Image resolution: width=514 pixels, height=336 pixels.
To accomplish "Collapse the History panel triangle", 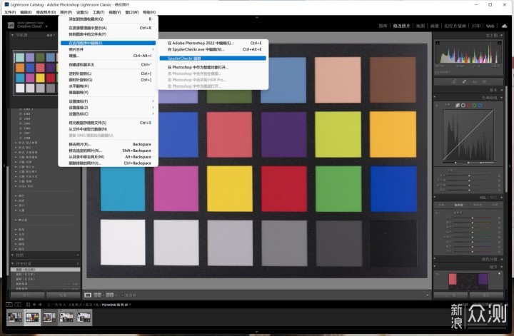I will [12, 263].
